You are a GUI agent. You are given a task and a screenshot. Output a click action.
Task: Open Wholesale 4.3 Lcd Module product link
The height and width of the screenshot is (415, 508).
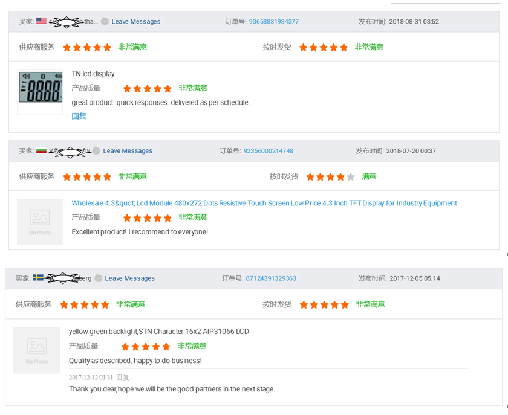pos(264,203)
